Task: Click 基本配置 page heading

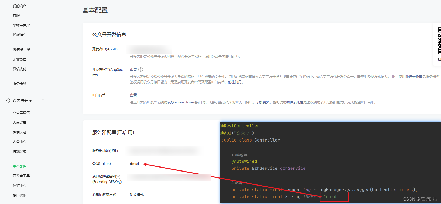Action: click(x=95, y=10)
